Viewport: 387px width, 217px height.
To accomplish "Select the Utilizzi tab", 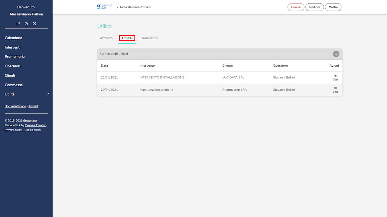I will point(127,38).
